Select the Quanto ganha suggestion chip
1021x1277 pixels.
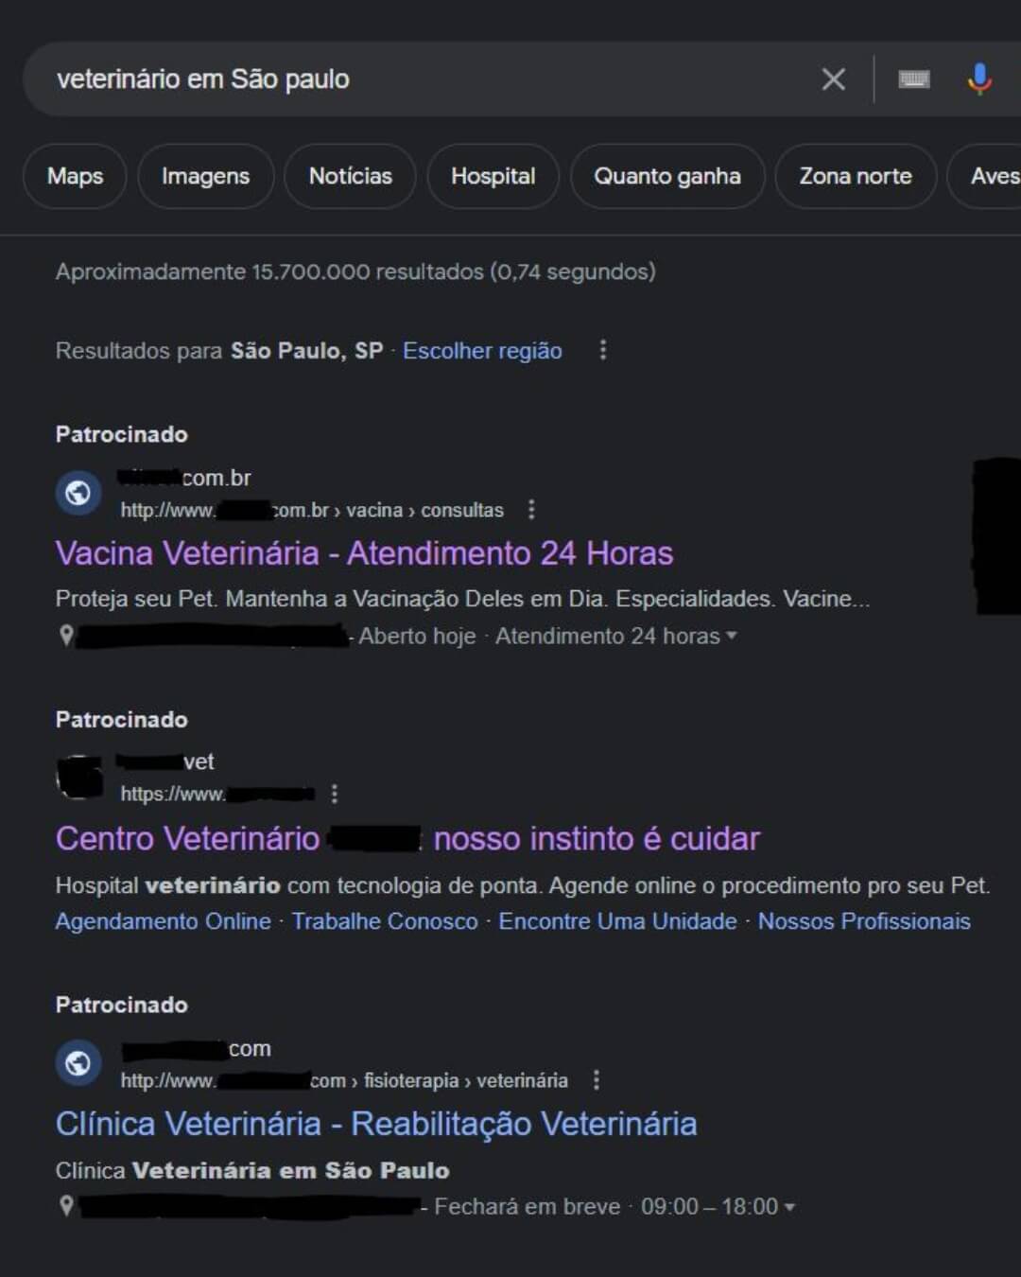click(667, 176)
